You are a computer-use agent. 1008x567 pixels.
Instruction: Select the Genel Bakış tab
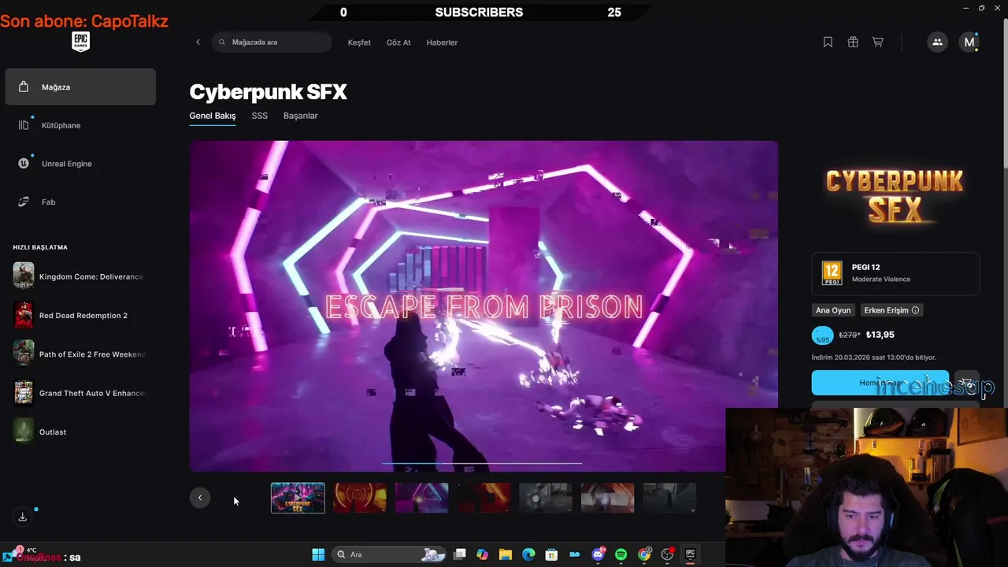click(213, 116)
